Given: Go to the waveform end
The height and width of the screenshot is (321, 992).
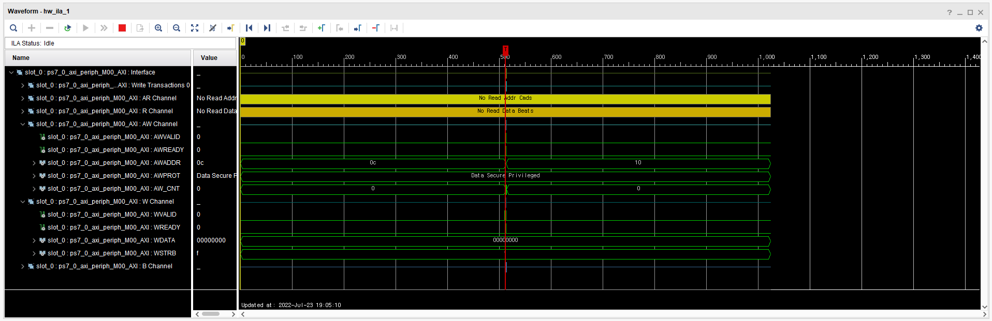Looking at the screenshot, I should [267, 28].
